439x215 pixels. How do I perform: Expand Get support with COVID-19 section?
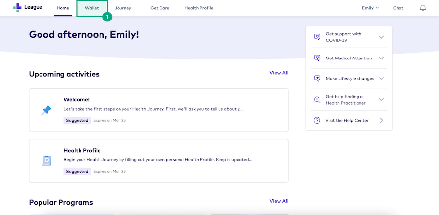click(x=381, y=37)
